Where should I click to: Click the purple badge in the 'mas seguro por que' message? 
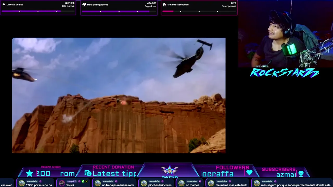(276, 181)
